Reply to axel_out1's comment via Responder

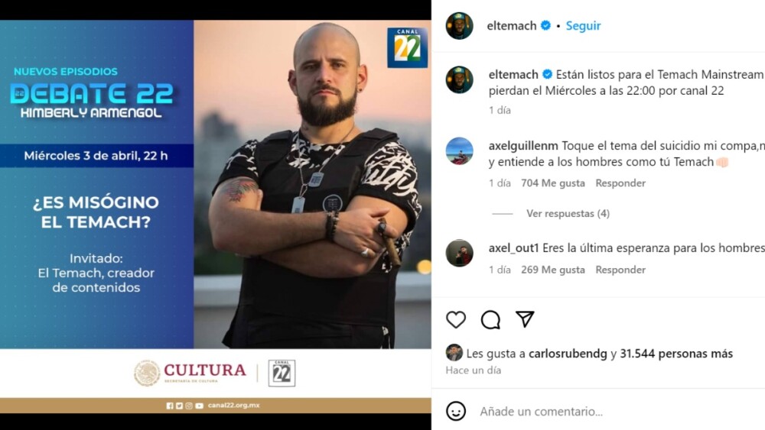pos(620,270)
